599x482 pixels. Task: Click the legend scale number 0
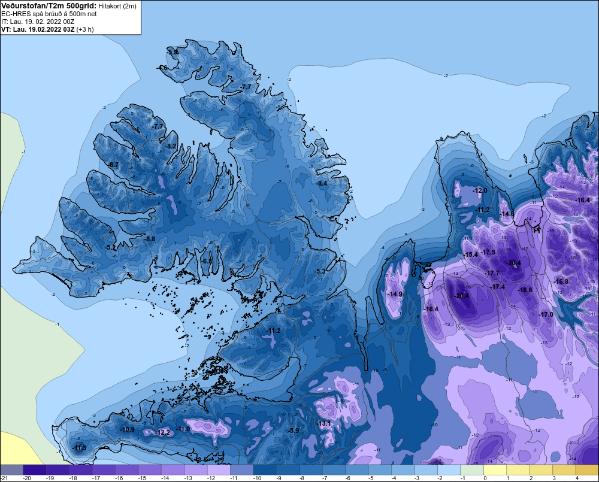pos(485,478)
